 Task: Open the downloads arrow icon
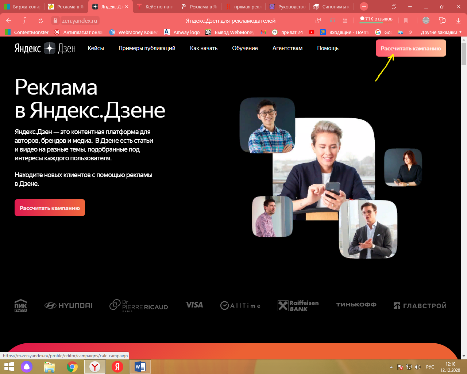pyautogui.click(x=458, y=21)
